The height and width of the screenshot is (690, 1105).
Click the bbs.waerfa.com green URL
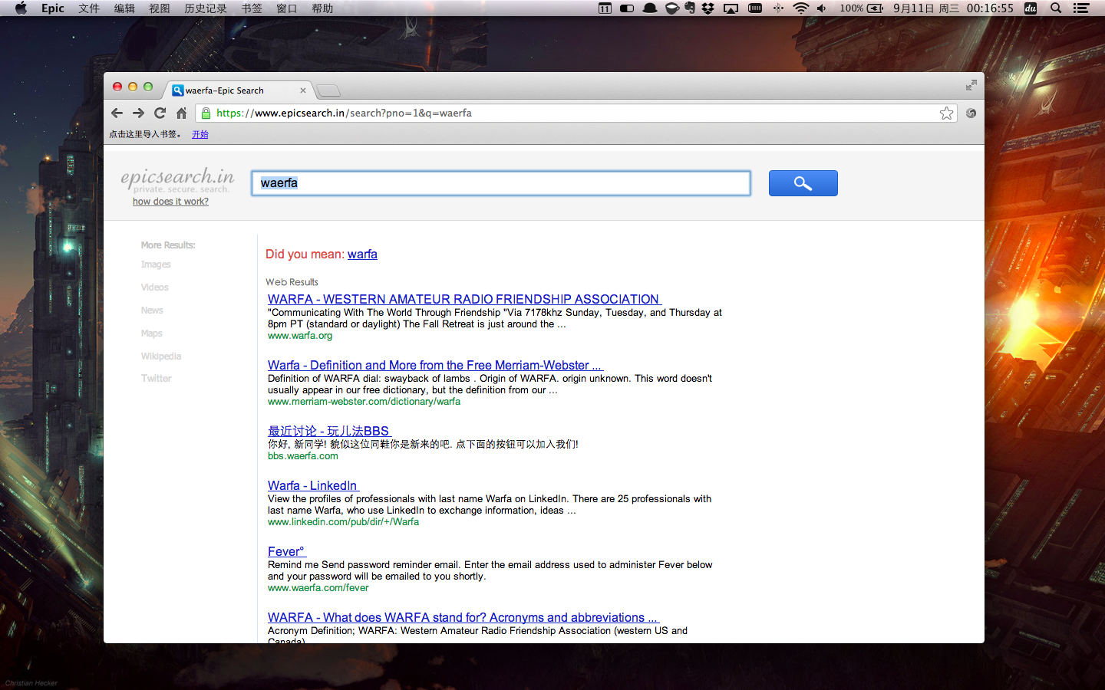coord(303,456)
